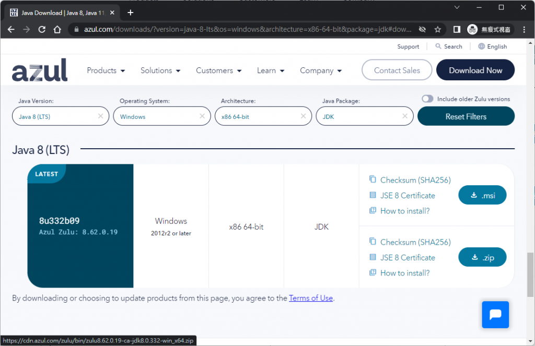
Task: Reset all filters
Action: [466, 116]
